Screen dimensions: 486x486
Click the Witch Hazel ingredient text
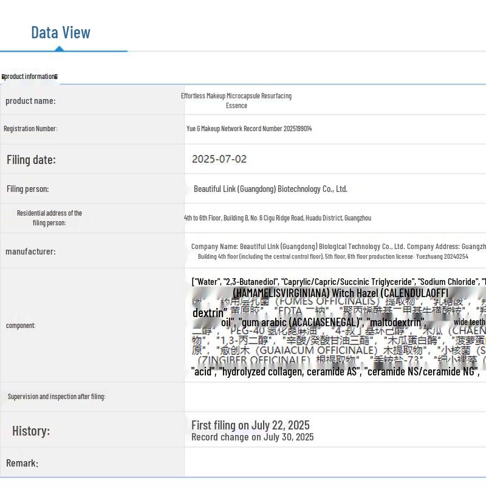[x=340, y=293]
